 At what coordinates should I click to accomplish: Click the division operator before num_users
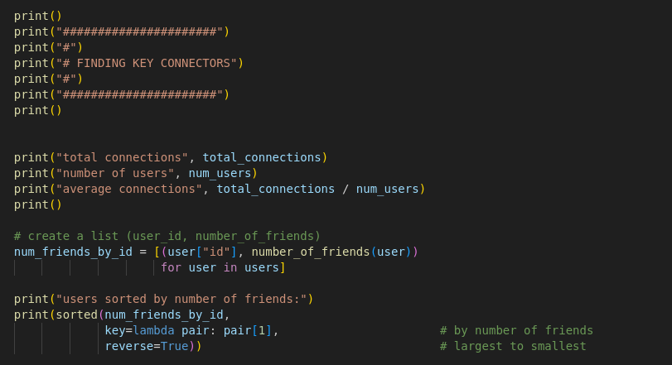point(346,189)
